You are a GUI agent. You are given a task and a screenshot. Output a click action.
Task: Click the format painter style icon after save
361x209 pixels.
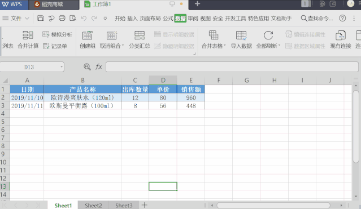point(51,18)
